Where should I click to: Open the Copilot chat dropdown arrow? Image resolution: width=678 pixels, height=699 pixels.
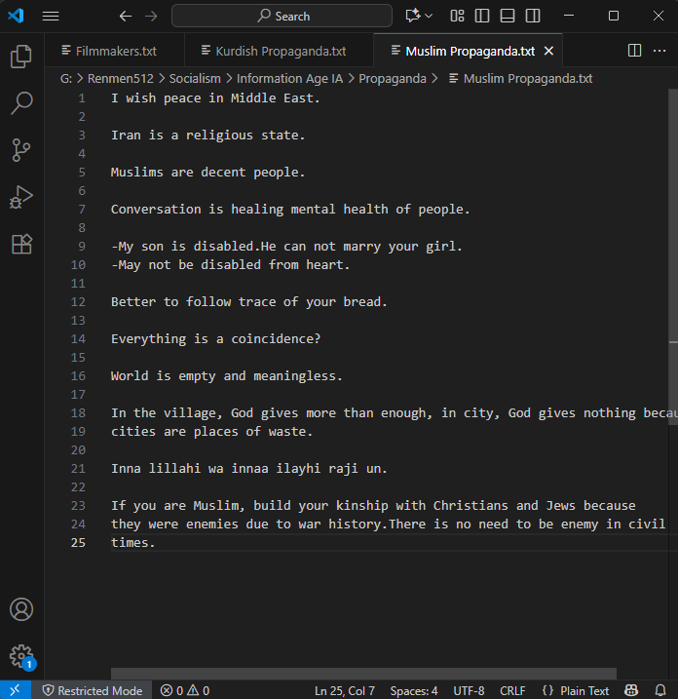(430, 16)
